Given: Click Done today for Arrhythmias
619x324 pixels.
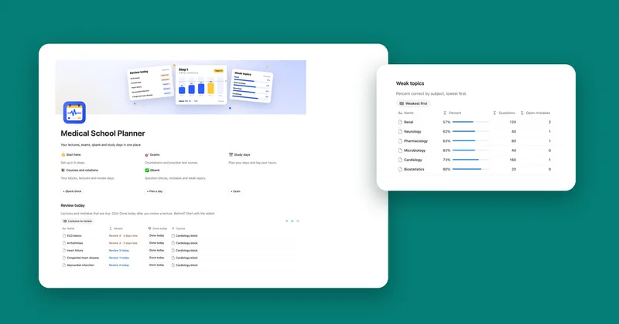Looking at the screenshot, I should coord(157,243).
